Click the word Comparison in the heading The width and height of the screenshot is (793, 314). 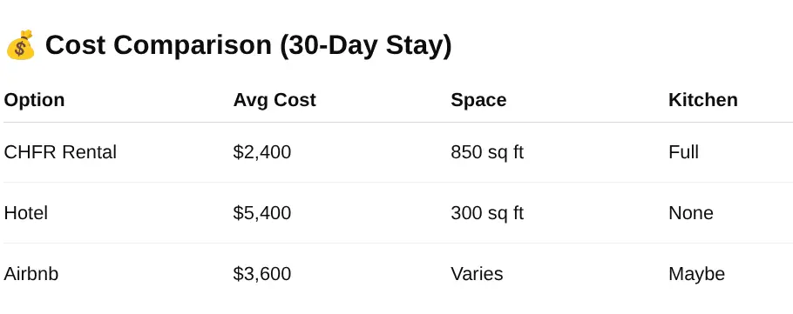pyautogui.click(x=196, y=46)
